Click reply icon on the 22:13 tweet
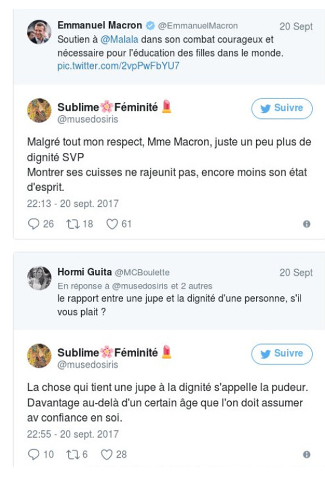Screen dimensions: 325x486 point(34,224)
